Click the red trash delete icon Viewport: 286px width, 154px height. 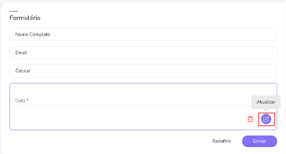250,119
